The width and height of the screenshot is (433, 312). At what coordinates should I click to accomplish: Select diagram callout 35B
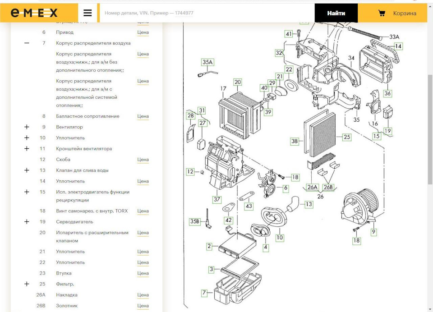click(195, 221)
